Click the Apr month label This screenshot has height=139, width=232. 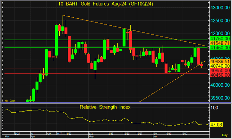(x=33, y=136)
